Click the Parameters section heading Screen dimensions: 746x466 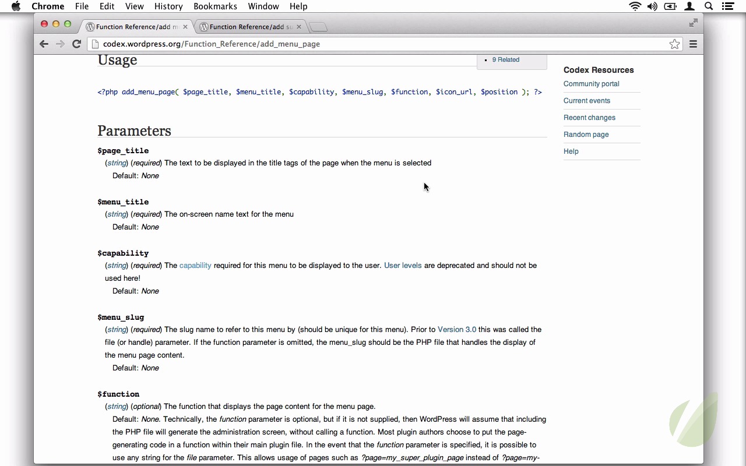coord(134,131)
